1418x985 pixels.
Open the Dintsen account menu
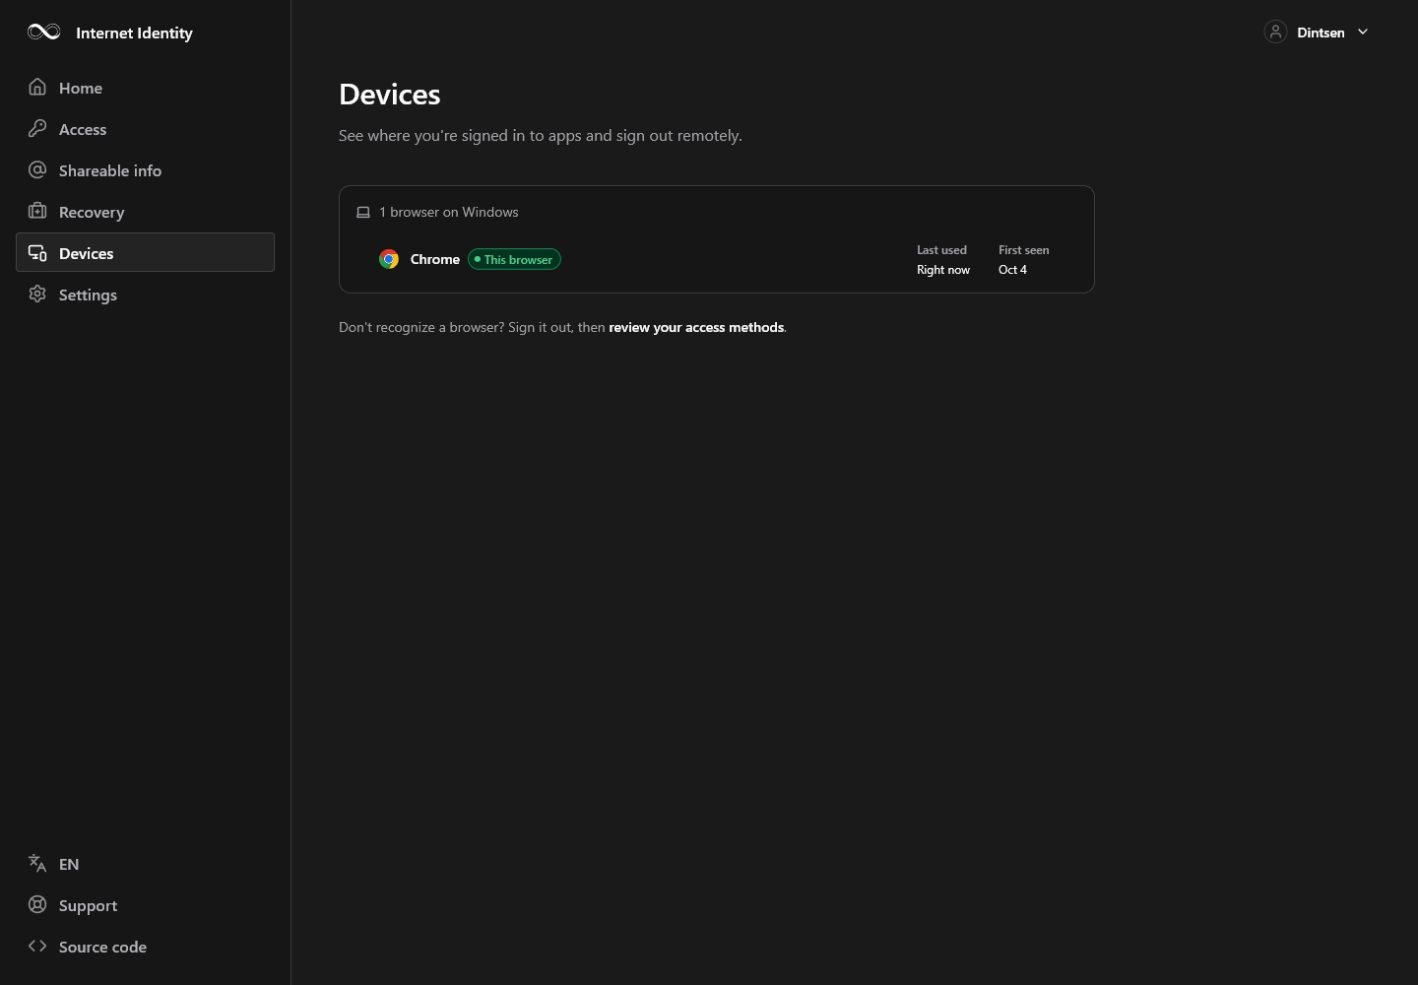[x=1317, y=32]
